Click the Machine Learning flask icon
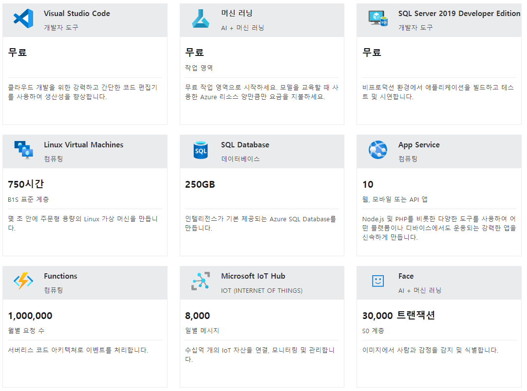Viewport: 527px width, 391px height. pos(200,18)
